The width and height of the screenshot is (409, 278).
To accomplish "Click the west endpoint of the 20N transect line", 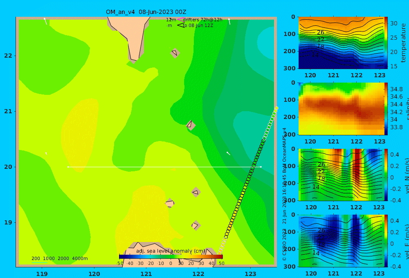I will (68, 167).
